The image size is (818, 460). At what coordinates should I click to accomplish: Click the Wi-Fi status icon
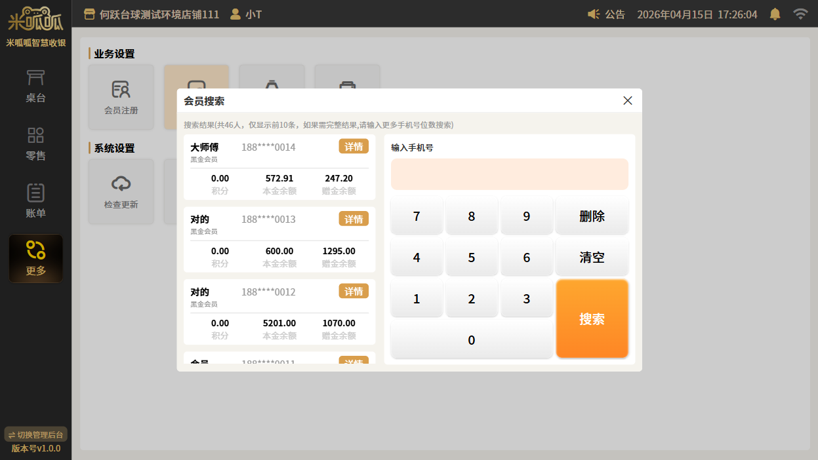point(800,14)
